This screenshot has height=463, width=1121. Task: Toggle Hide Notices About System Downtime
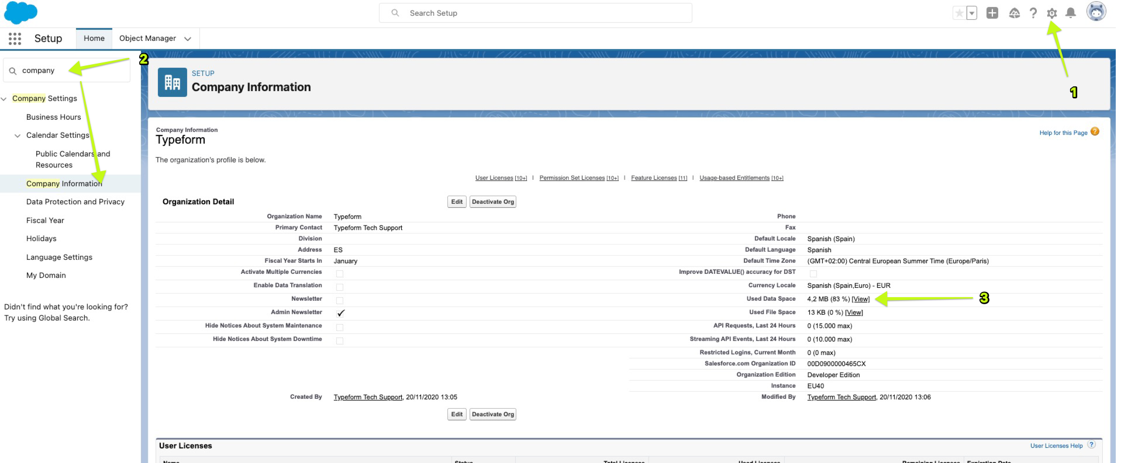tap(340, 340)
